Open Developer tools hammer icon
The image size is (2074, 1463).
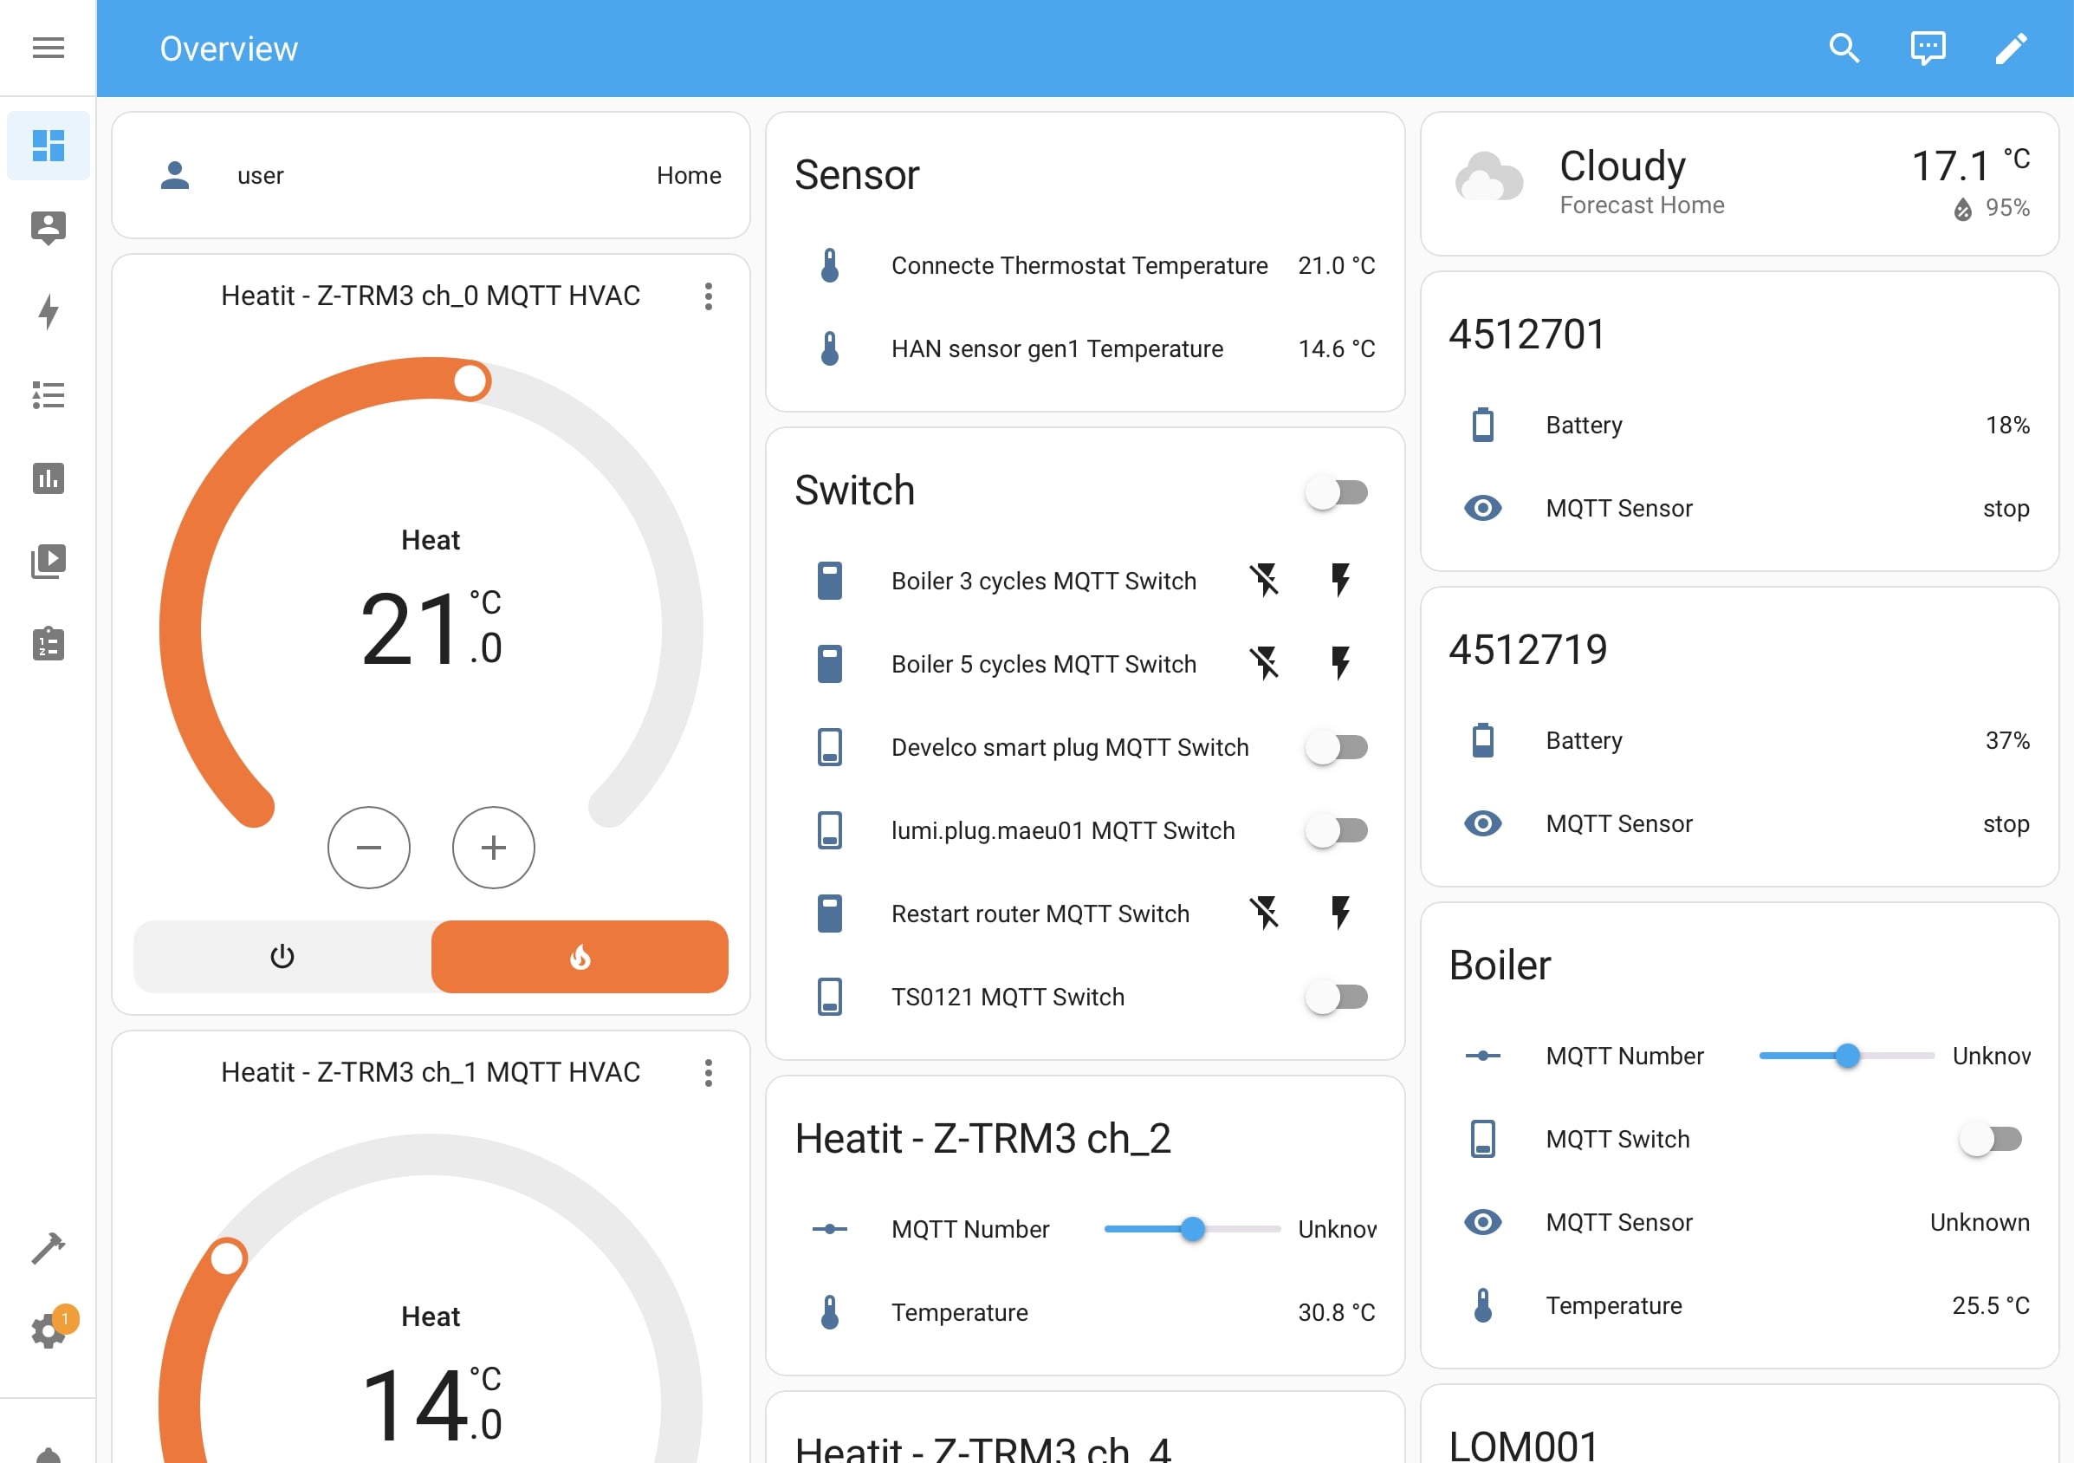click(48, 1248)
